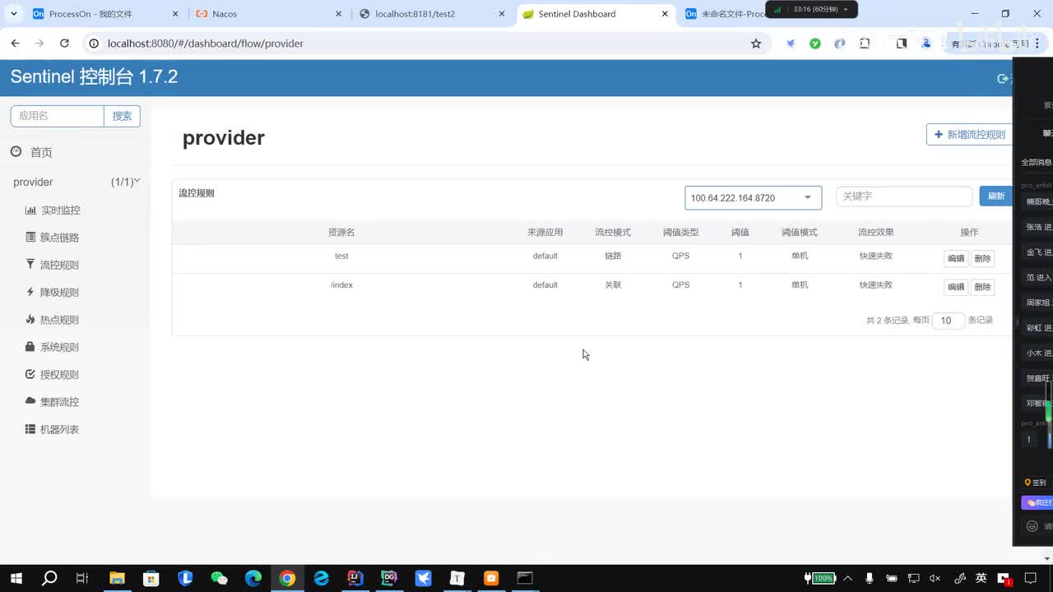Click the Chrome address bar URL

205,44
